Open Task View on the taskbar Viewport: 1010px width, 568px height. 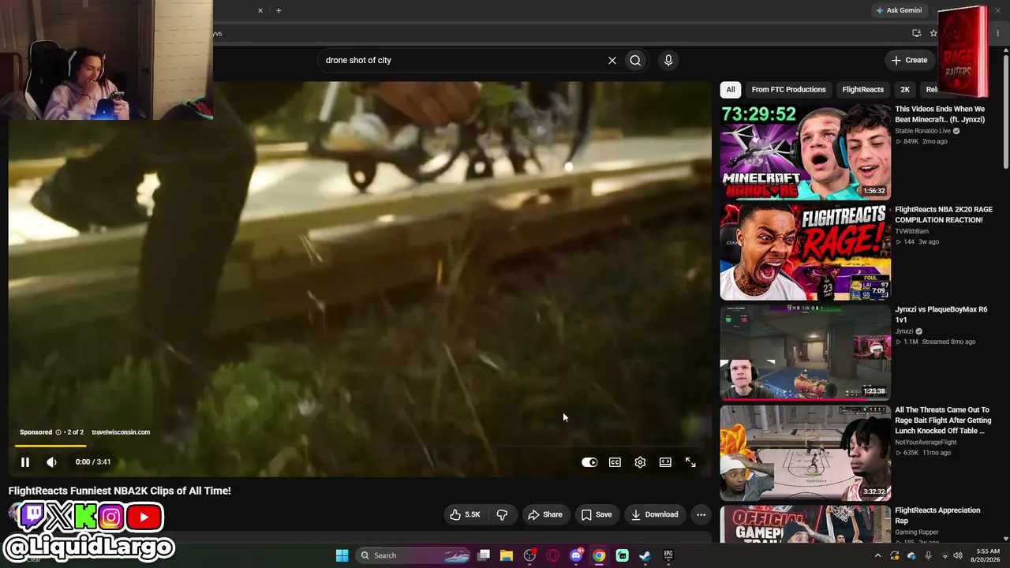tap(484, 555)
